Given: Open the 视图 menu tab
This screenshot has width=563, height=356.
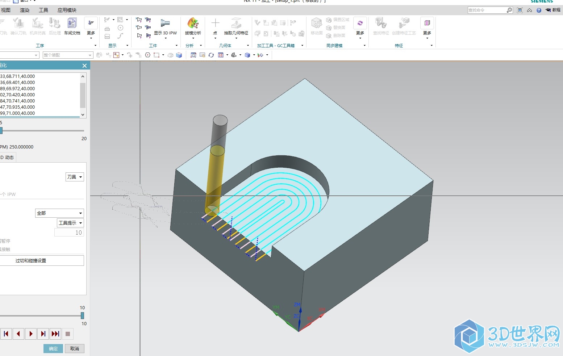Looking at the screenshot, I should coord(6,10).
